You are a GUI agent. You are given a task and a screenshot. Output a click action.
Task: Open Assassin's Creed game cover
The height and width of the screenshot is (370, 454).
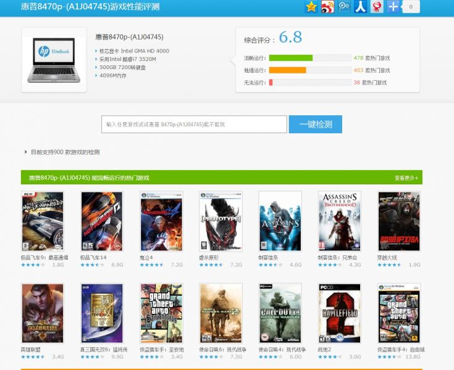click(280, 221)
